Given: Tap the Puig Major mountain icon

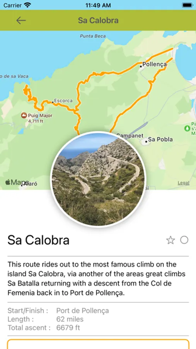Looking at the screenshot, I should click(24, 116).
